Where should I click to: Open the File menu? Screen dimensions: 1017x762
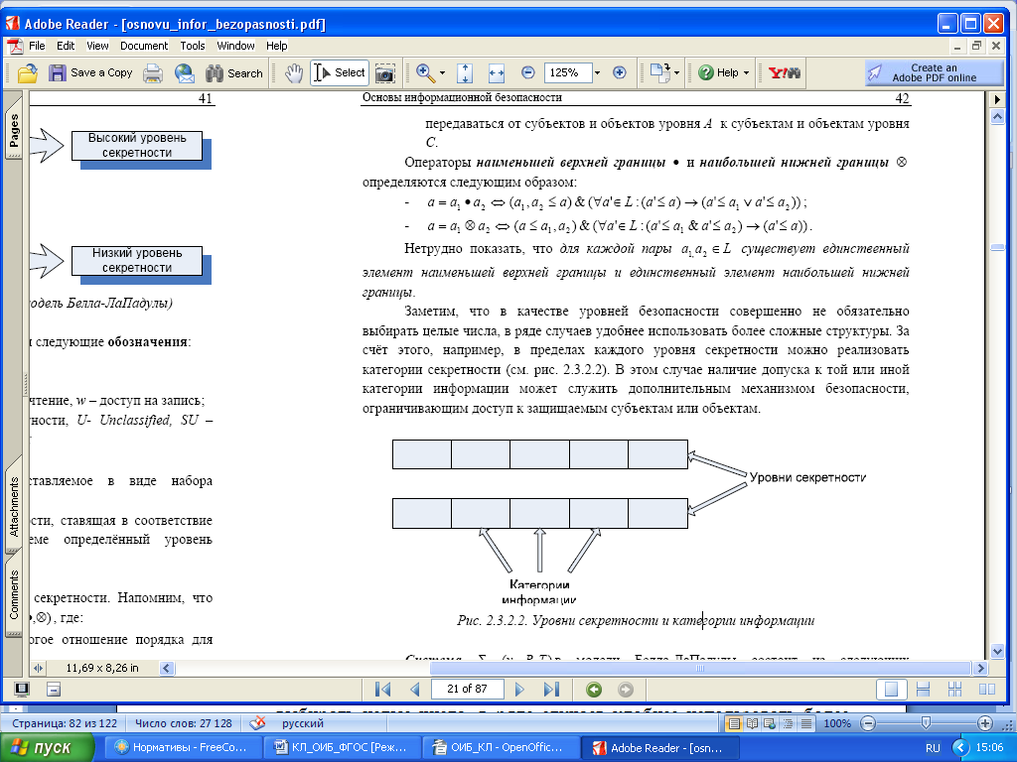point(37,46)
